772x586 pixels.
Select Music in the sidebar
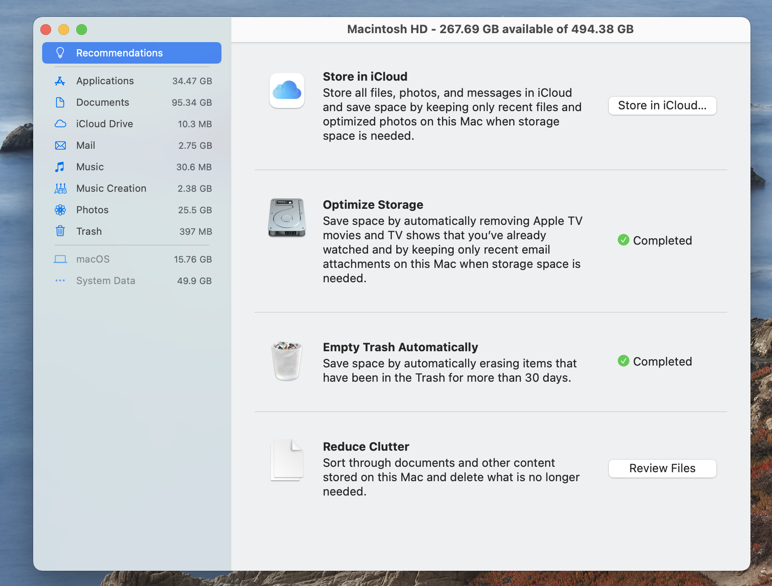tap(132, 167)
